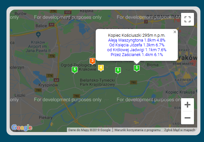
Task: Click the Kryspinów map label
Action: tap(48, 85)
